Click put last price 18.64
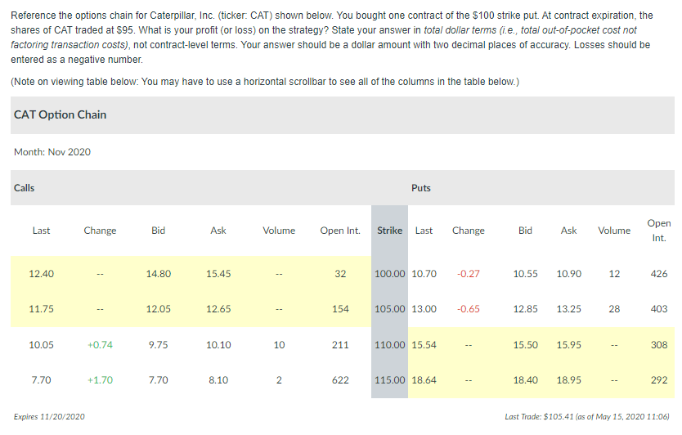This screenshot has width=682, height=435. (x=424, y=380)
